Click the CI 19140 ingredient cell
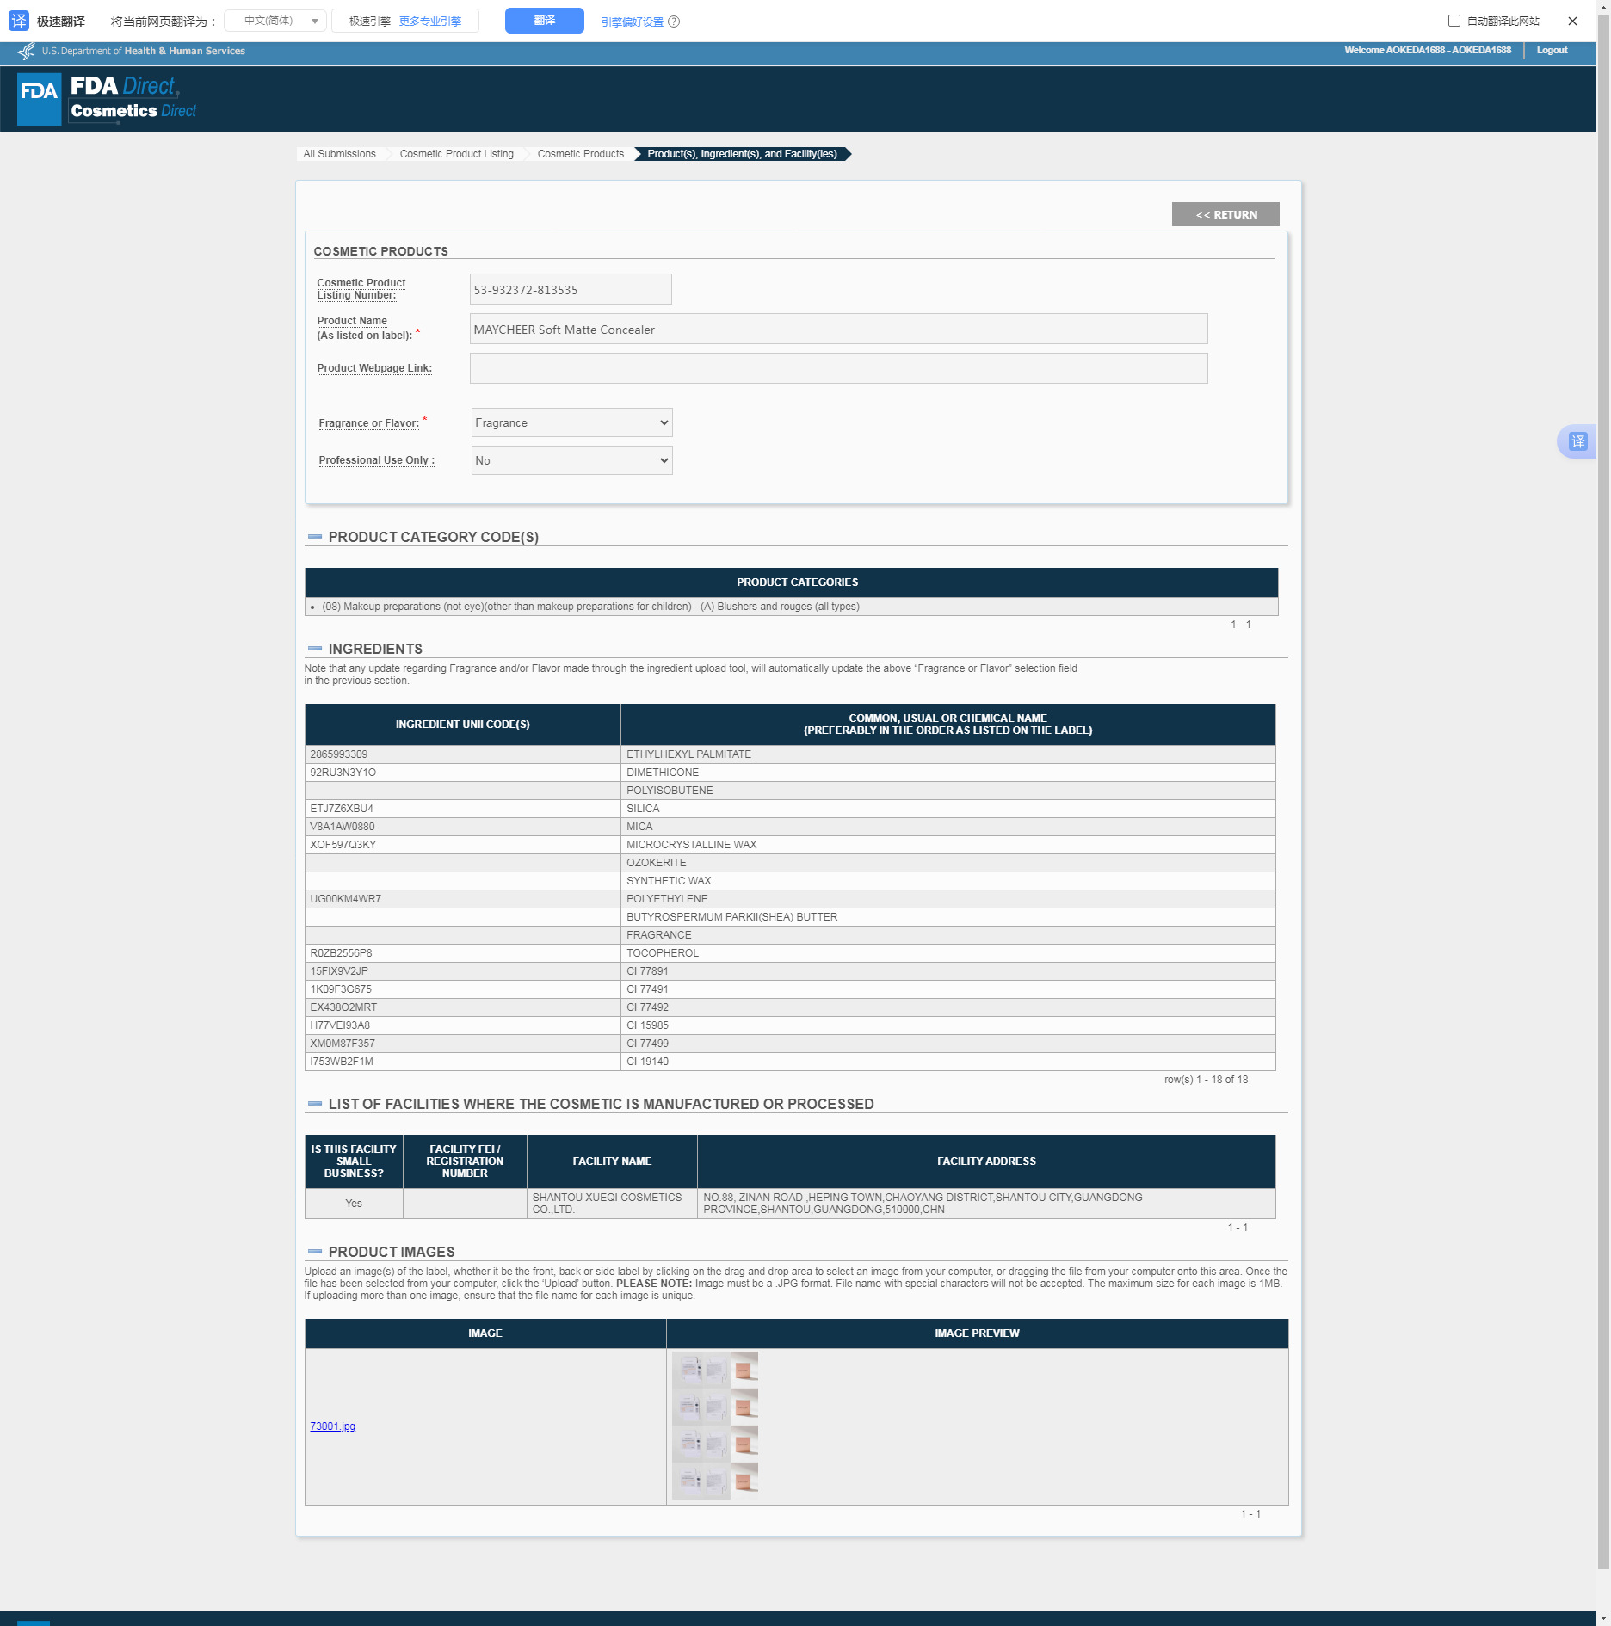Screen dimensions: 1611x1626 coord(947,1062)
